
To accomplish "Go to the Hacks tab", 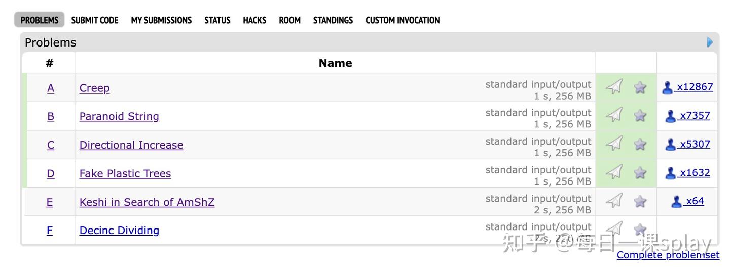I will 254,20.
